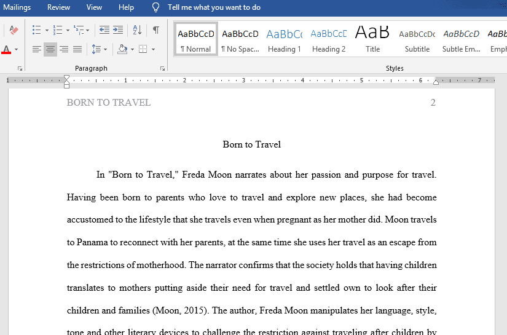Click the word motherhood in the paragraph
This screenshot has width=507, height=335.
161,265
